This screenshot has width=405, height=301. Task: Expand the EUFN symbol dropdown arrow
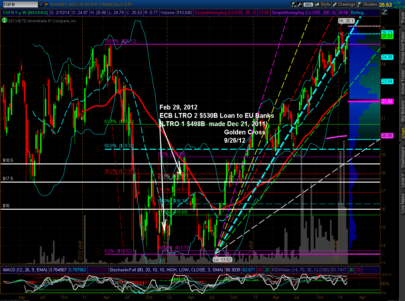click(41, 4)
